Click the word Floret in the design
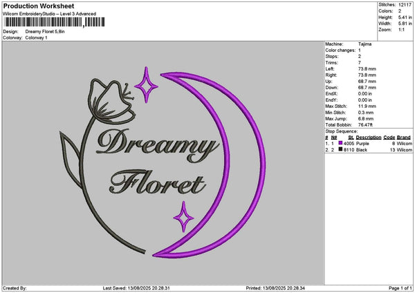The height and width of the screenshot is (293, 415). pyautogui.click(x=158, y=182)
